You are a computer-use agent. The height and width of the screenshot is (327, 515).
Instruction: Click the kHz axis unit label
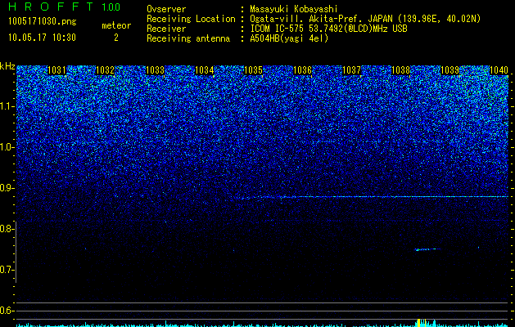7,66
